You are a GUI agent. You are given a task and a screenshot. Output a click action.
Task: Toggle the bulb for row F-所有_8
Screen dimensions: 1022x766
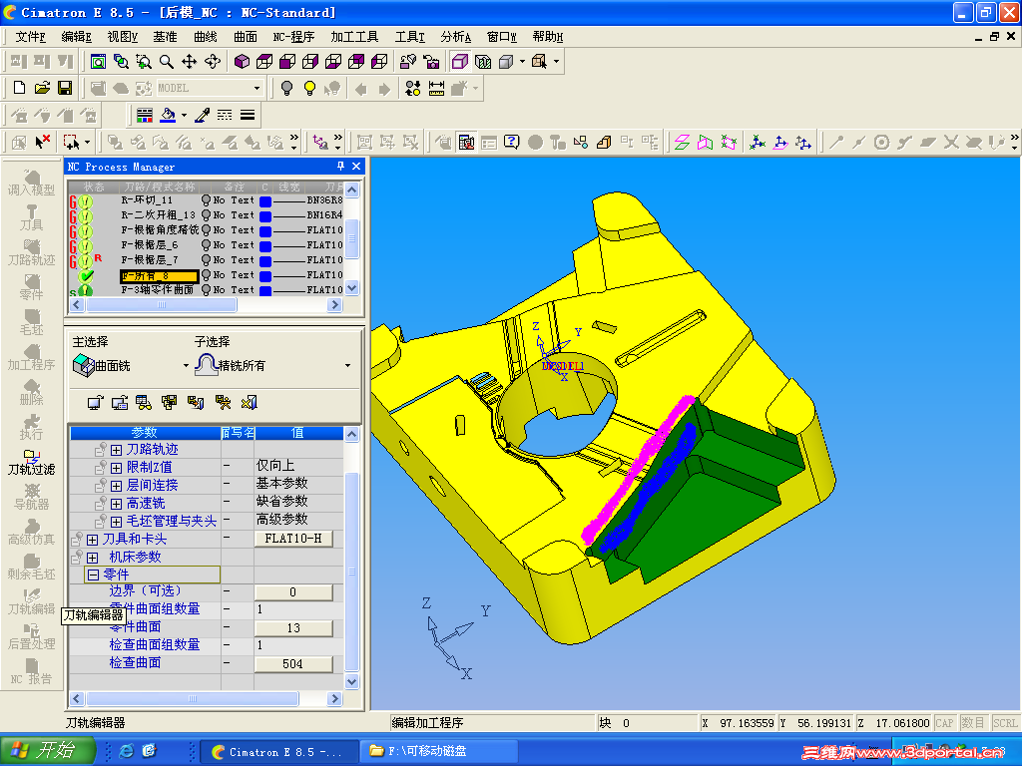point(206,275)
